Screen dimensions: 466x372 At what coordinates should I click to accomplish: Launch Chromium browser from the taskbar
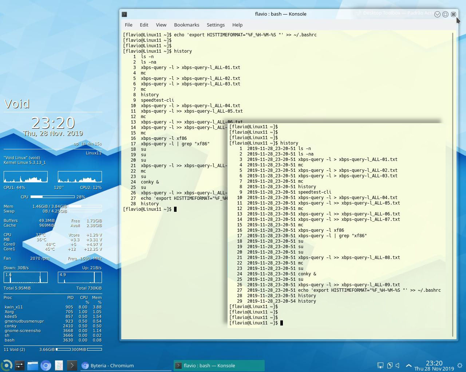tap(46, 365)
